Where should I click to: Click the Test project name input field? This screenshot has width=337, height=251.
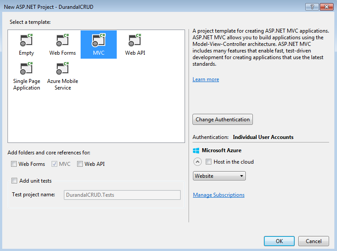click(122, 195)
